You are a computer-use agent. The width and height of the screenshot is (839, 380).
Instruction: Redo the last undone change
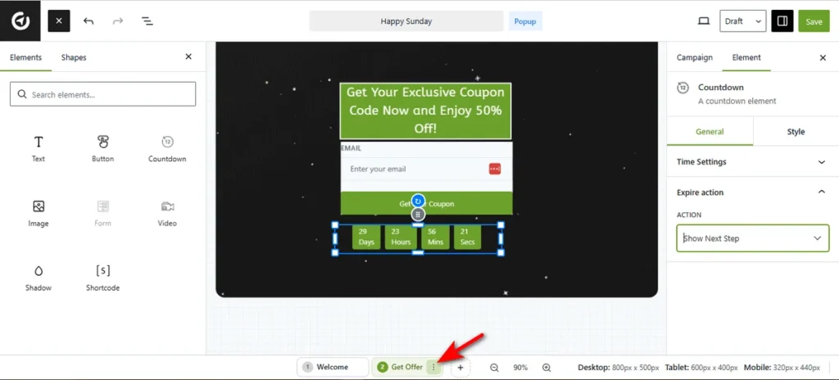118,20
